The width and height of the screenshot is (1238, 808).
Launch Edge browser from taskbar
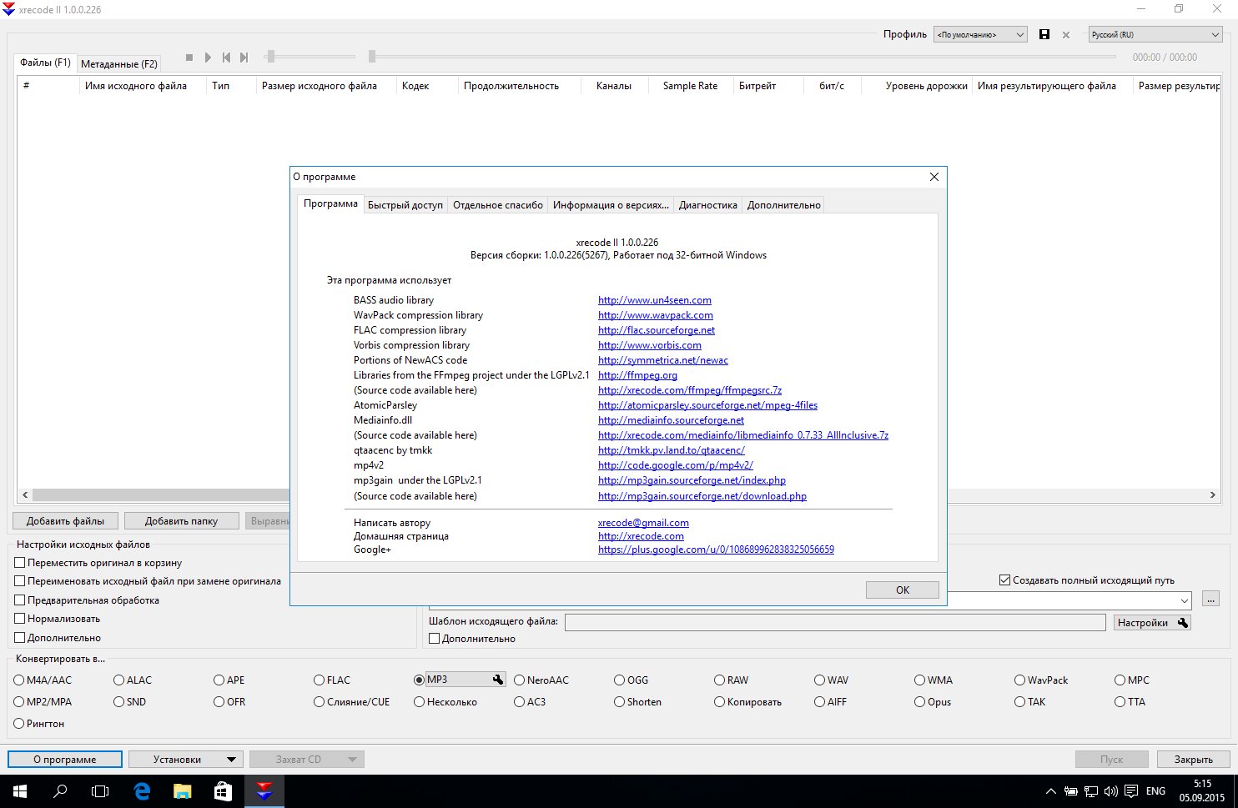(x=142, y=791)
